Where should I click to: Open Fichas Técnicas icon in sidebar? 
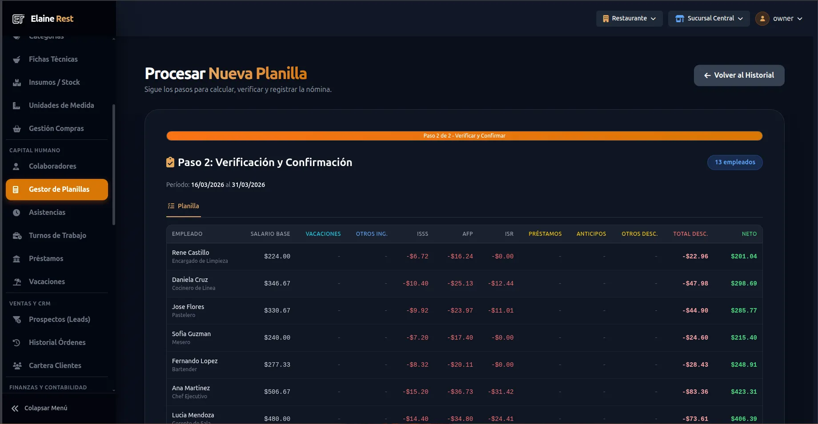[16, 59]
